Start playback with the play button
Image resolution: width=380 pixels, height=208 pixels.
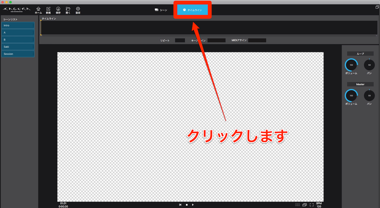193,205
